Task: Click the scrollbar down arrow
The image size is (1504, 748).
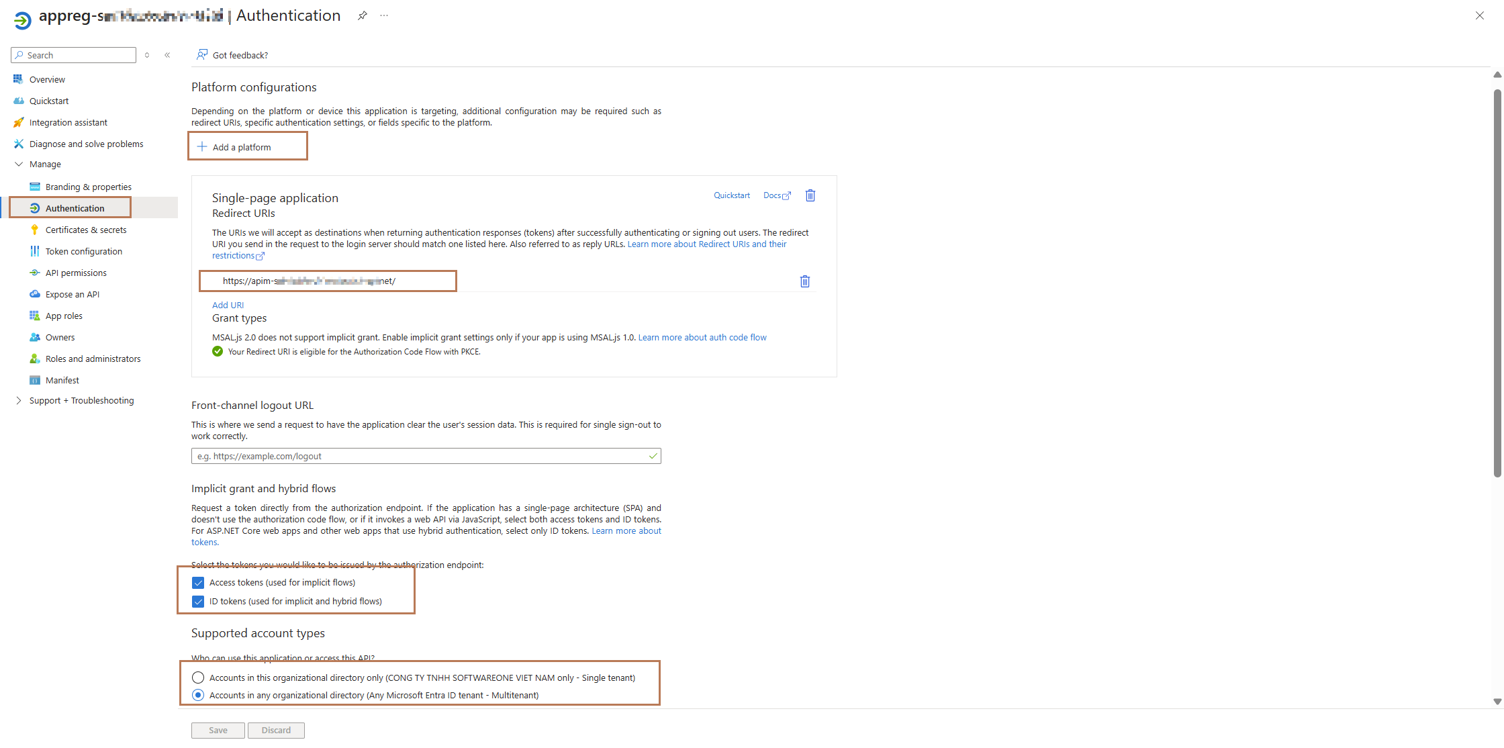Action: [1497, 702]
